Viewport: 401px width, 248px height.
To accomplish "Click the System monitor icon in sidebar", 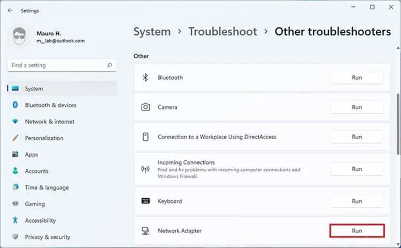I will [x=15, y=88].
